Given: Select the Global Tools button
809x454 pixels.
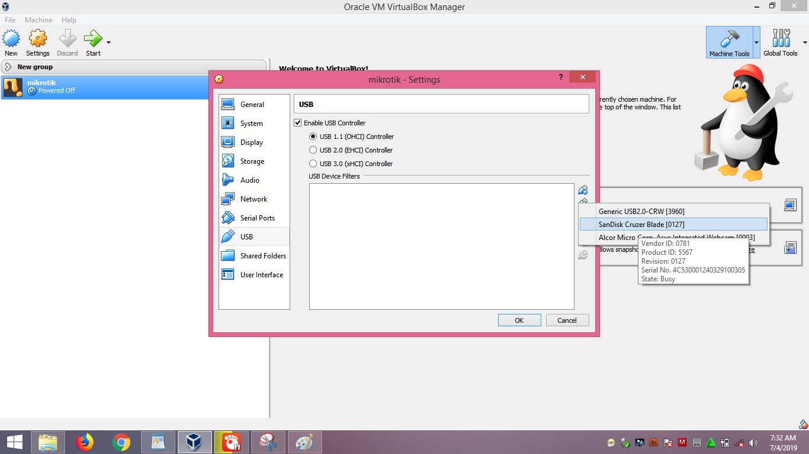Looking at the screenshot, I should coord(781,42).
